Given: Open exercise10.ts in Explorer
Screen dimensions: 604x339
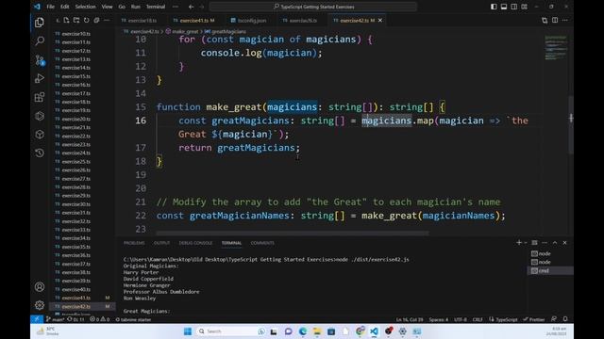Looking at the screenshot, I should tap(76, 34).
